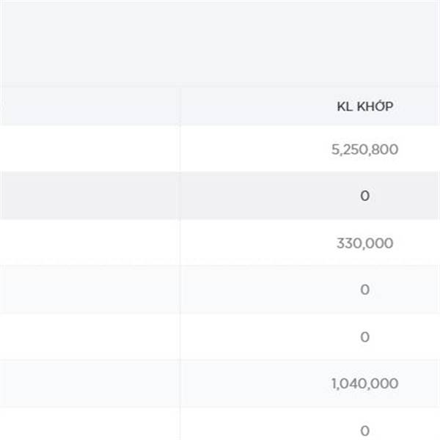Click the empty cell left of 5,250,800
Screen dimensions: 440x440
(x=89, y=150)
